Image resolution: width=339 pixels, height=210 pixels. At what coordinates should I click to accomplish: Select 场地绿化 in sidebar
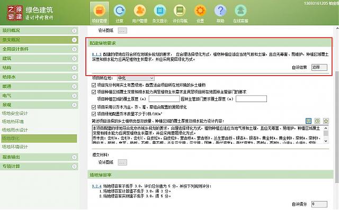pyautogui.click(x=39, y=139)
